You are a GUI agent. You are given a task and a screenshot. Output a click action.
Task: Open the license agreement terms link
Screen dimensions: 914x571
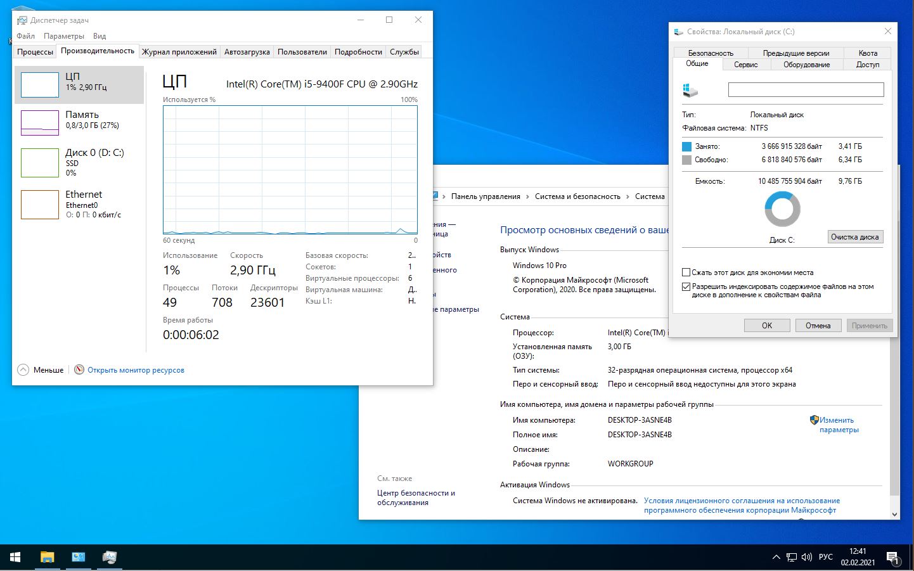(742, 505)
